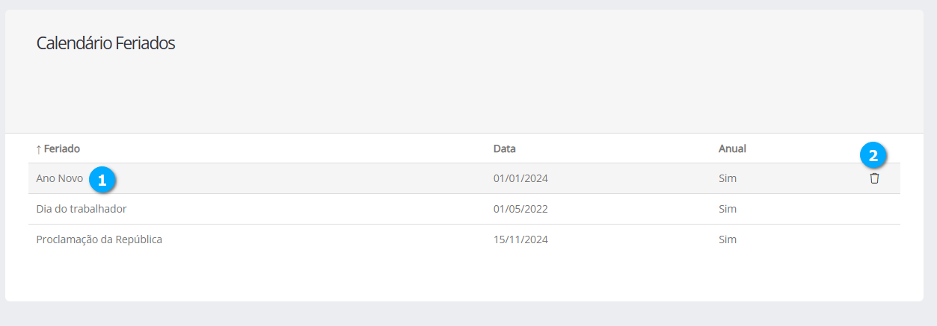937x326 pixels.
Task: Select the 15/11/2024 date cell
Action: 520,239
